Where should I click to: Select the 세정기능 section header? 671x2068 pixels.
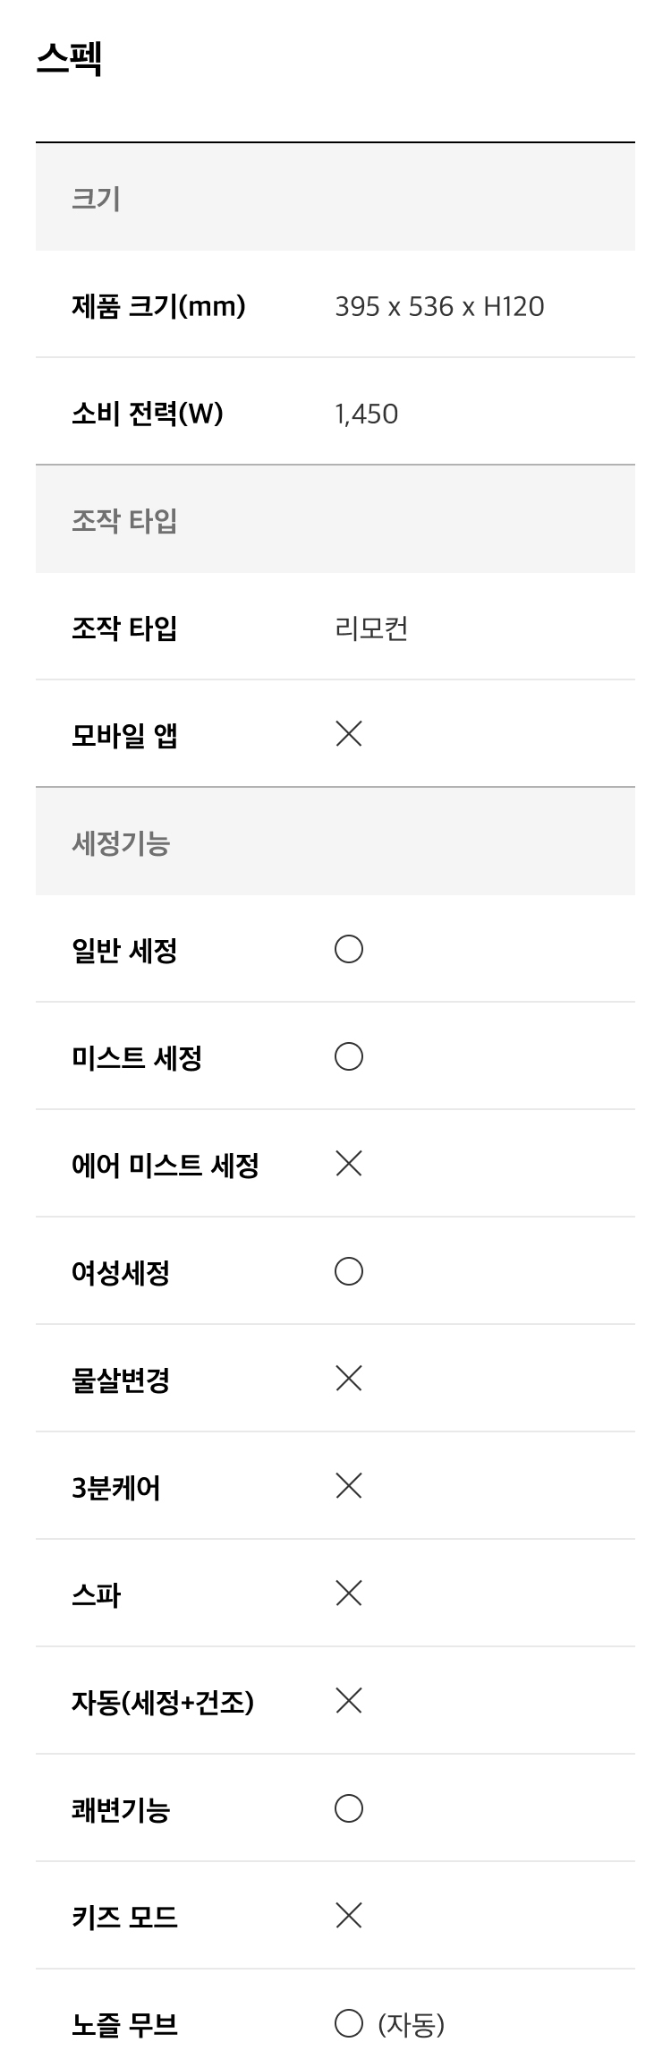click(335, 842)
